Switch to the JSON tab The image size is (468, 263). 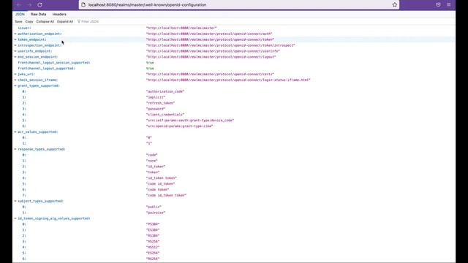coord(20,15)
